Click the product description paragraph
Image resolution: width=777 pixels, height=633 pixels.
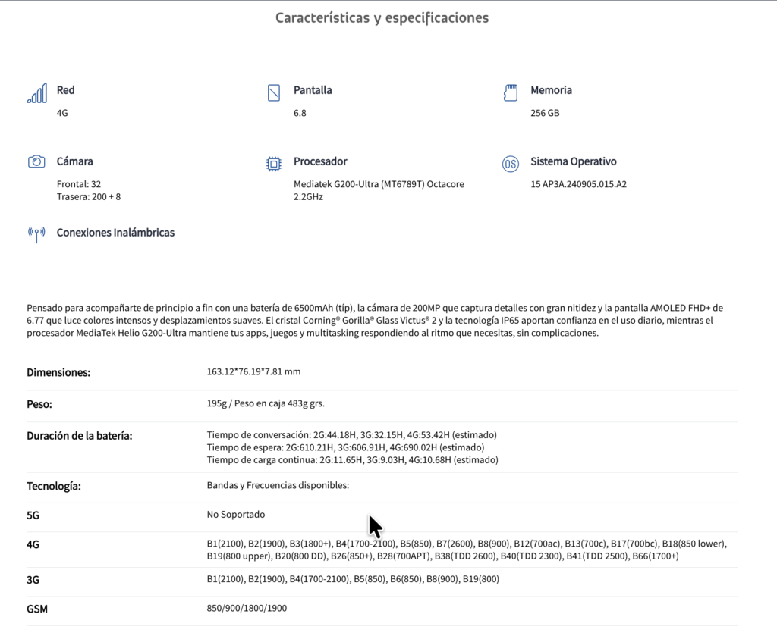pyautogui.click(x=375, y=320)
